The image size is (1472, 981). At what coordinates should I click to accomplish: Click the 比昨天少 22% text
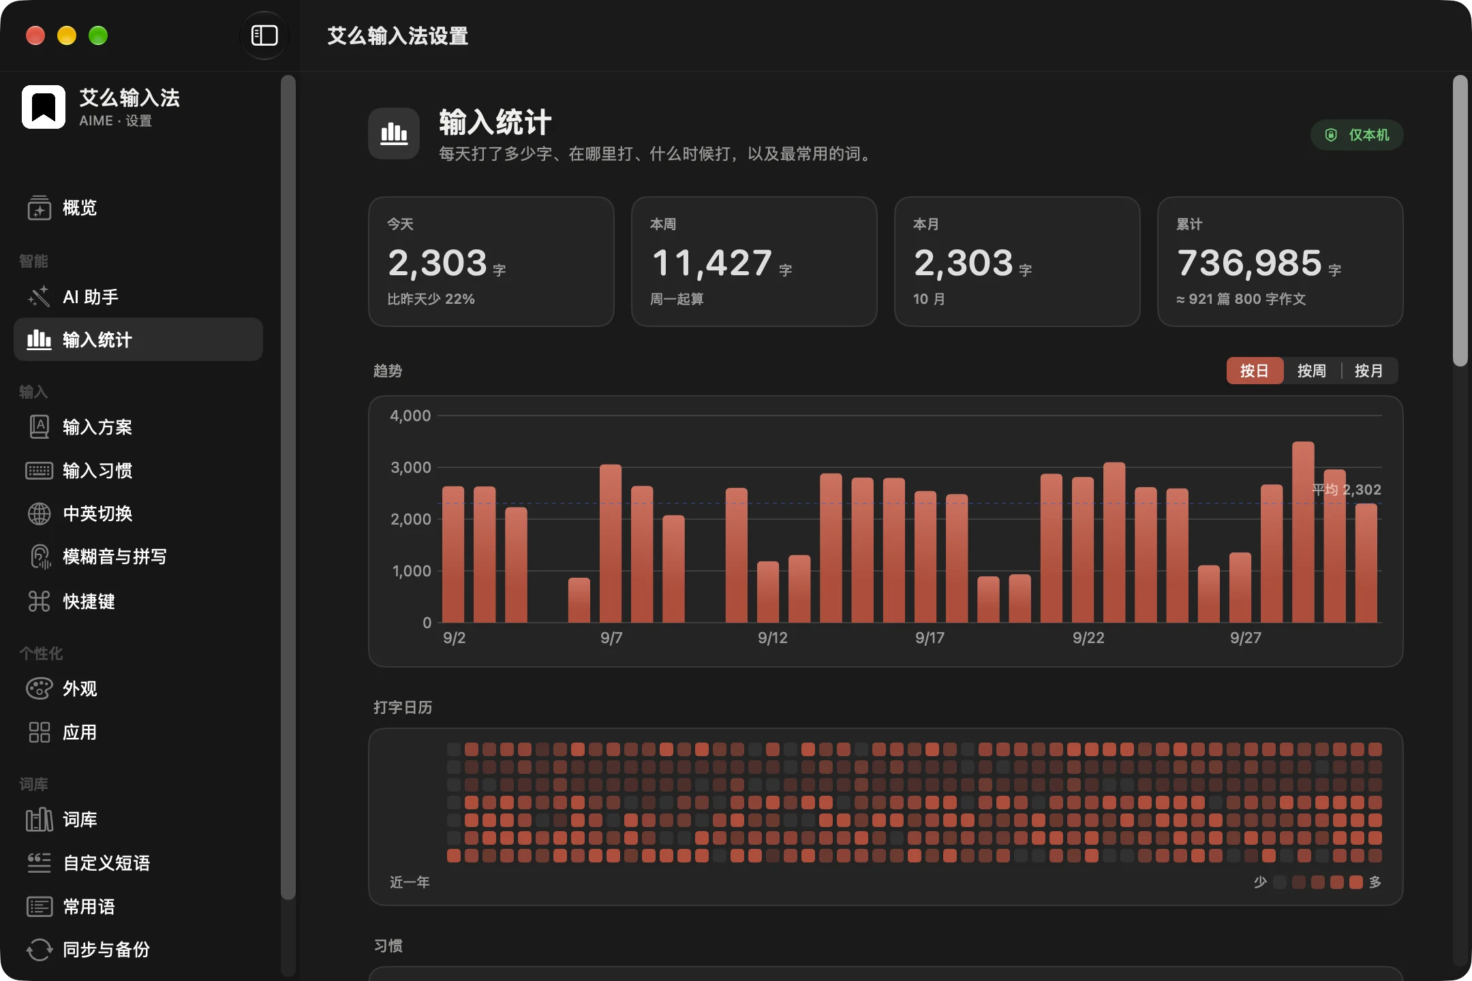click(431, 299)
